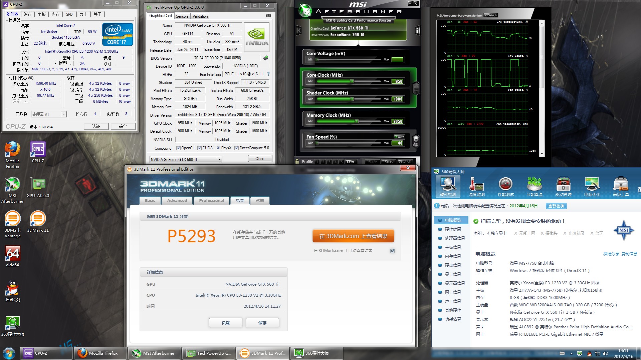
Task: Click the 保存 button in 3DMark 11
Action: click(x=262, y=323)
